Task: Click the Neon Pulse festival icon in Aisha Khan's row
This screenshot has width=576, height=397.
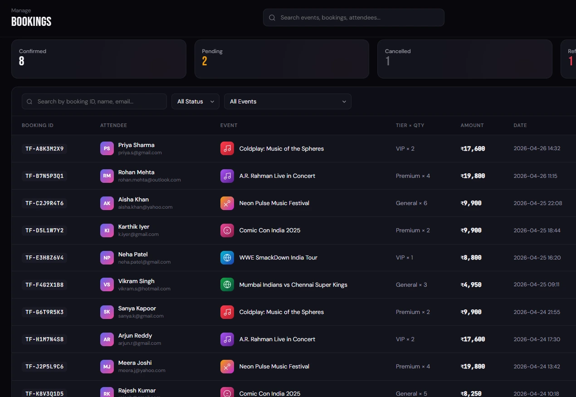Action: coord(227,203)
